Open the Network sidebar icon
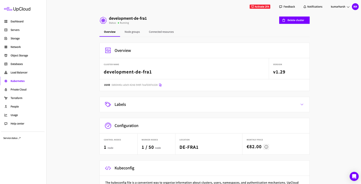This screenshot has width=361, height=184. click(6, 47)
